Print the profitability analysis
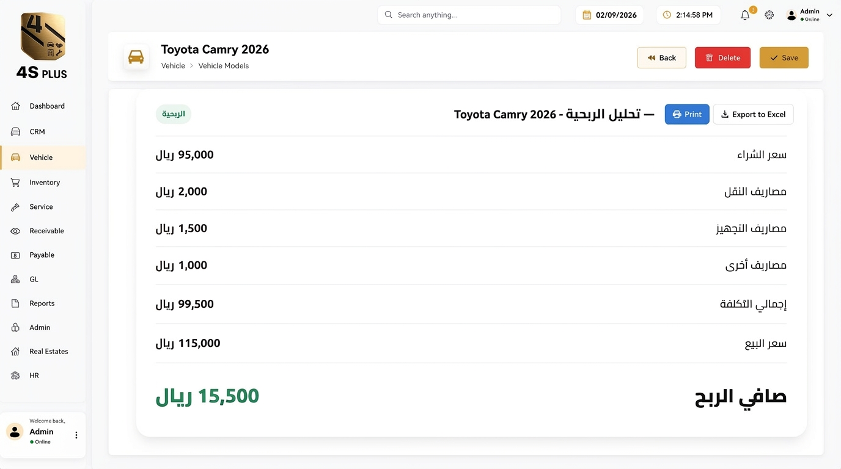841x469 pixels. 687,114
